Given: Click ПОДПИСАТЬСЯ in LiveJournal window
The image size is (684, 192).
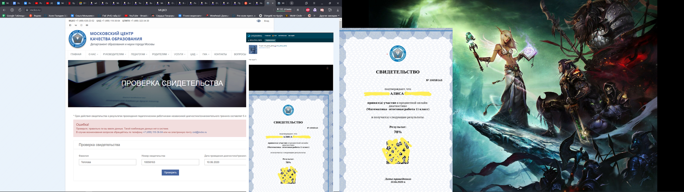Looking at the screenshot, I should pyautogui.click(x=270, y=40).
